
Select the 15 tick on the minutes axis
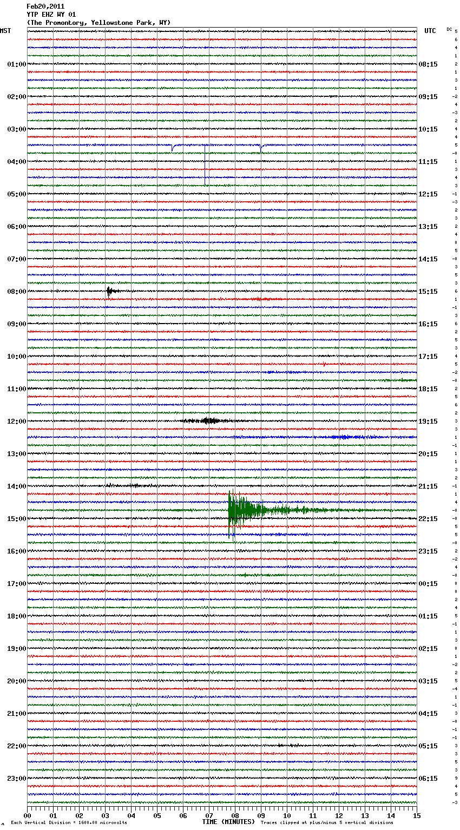coord(416,815)
